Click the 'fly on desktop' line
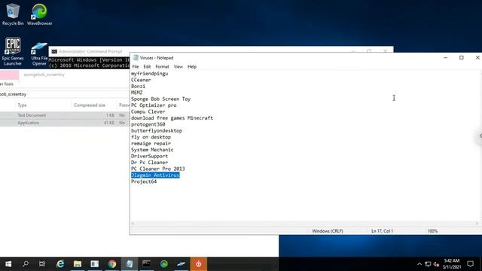The width and height of the screenshot is (482, 271). coord(151,137)
